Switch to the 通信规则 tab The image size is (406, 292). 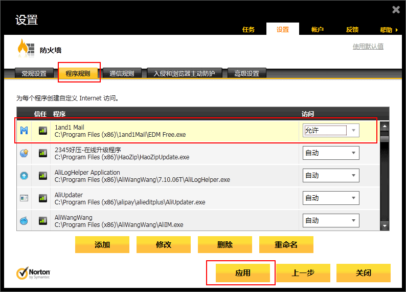coord(122,74)
